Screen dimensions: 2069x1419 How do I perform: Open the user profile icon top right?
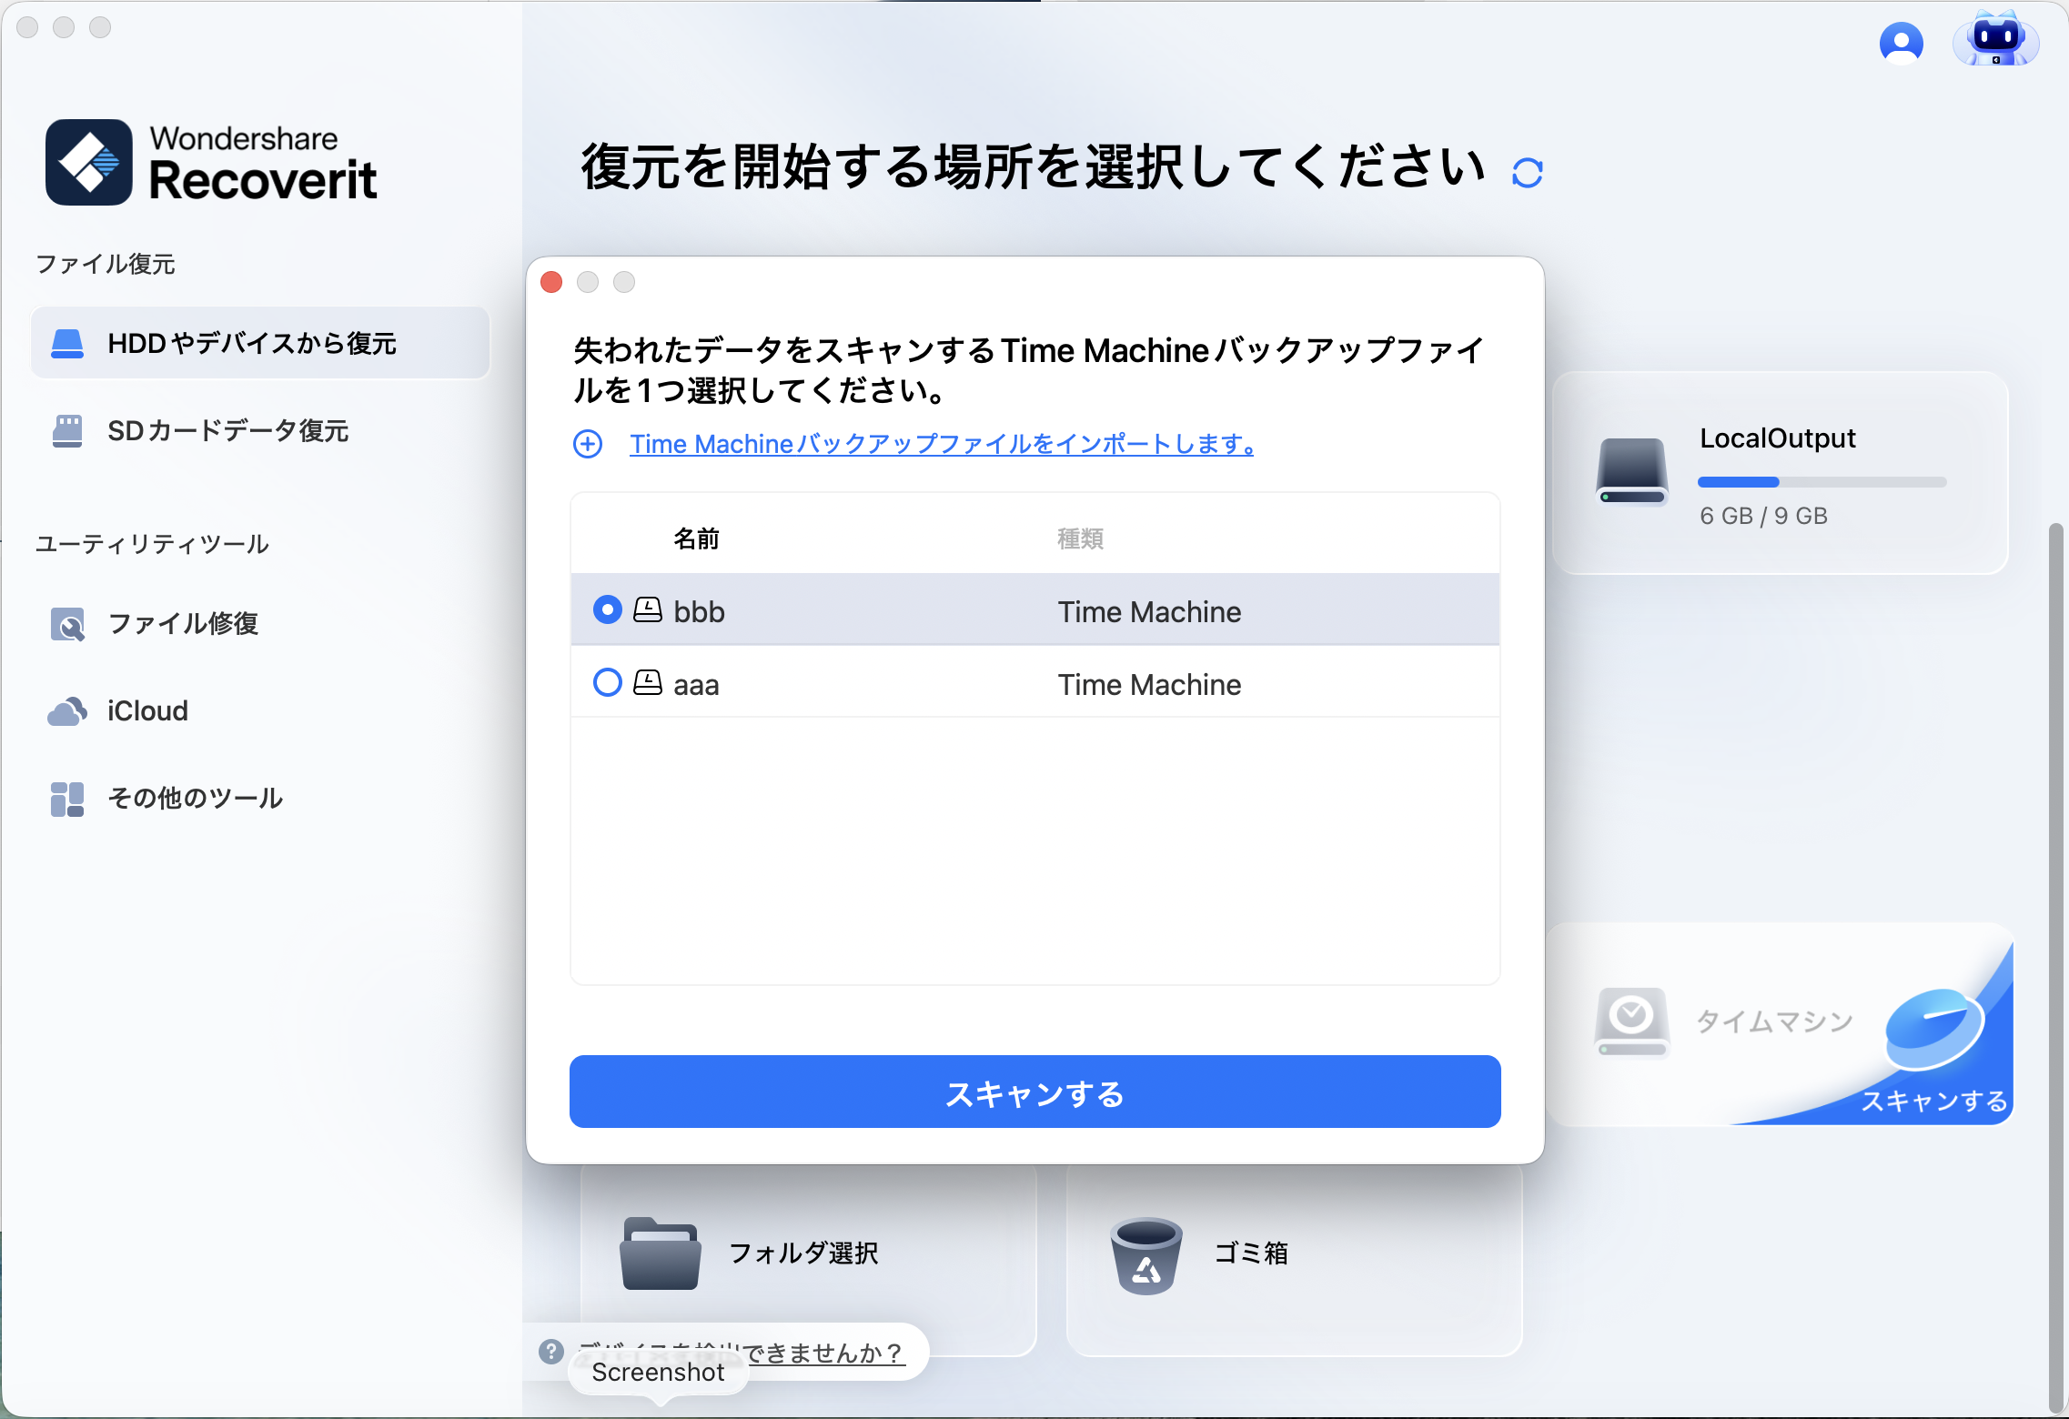[1902, 42]
